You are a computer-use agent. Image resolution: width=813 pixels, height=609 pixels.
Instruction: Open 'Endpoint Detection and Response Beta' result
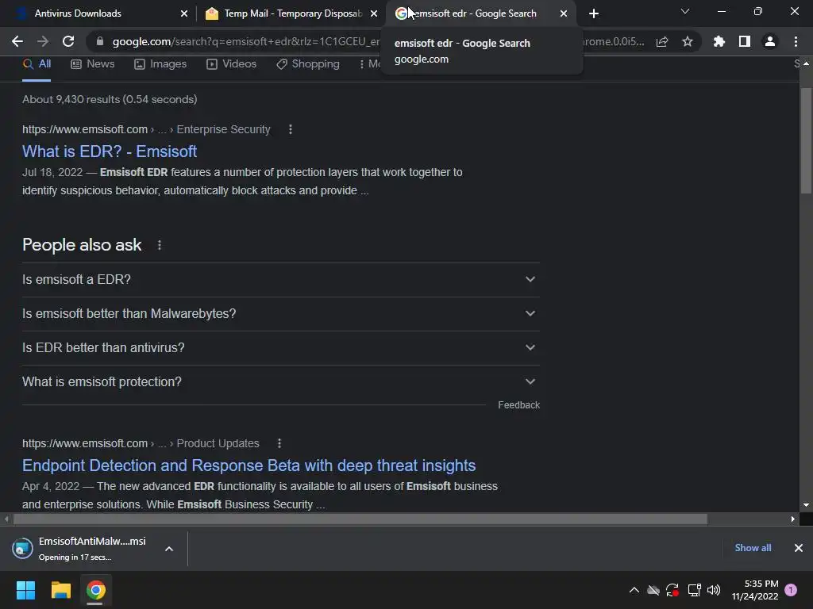coord(249,465)
